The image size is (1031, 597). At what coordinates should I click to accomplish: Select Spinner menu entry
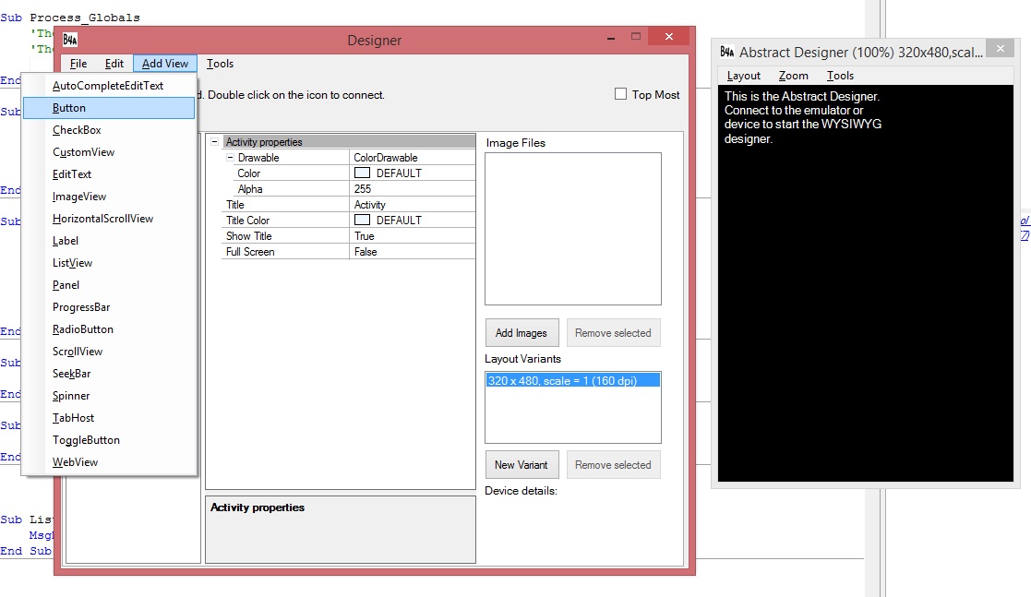(x=109, y=396)
